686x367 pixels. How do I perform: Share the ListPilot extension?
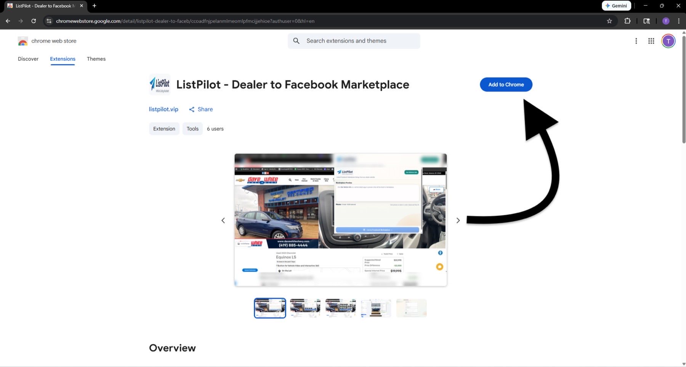tap(201, 109)
